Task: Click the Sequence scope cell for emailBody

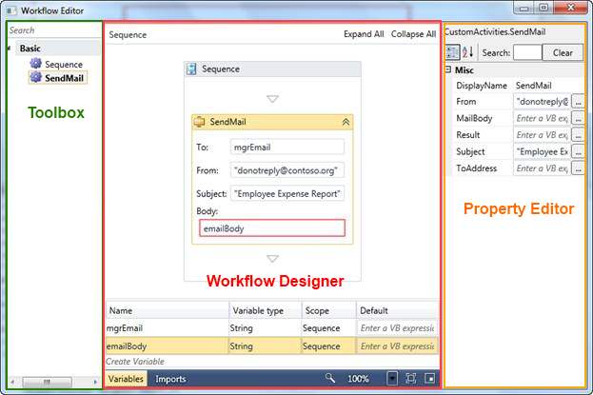Action: pos(328,346)
